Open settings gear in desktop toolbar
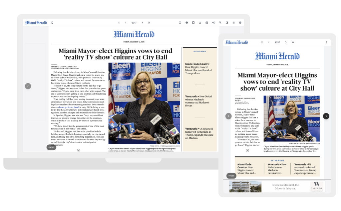Screen dimensions: 341x211 pos(240,23)
